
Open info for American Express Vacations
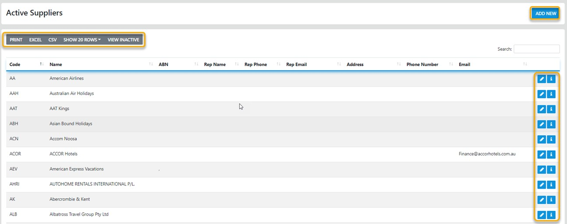point(551,169)
